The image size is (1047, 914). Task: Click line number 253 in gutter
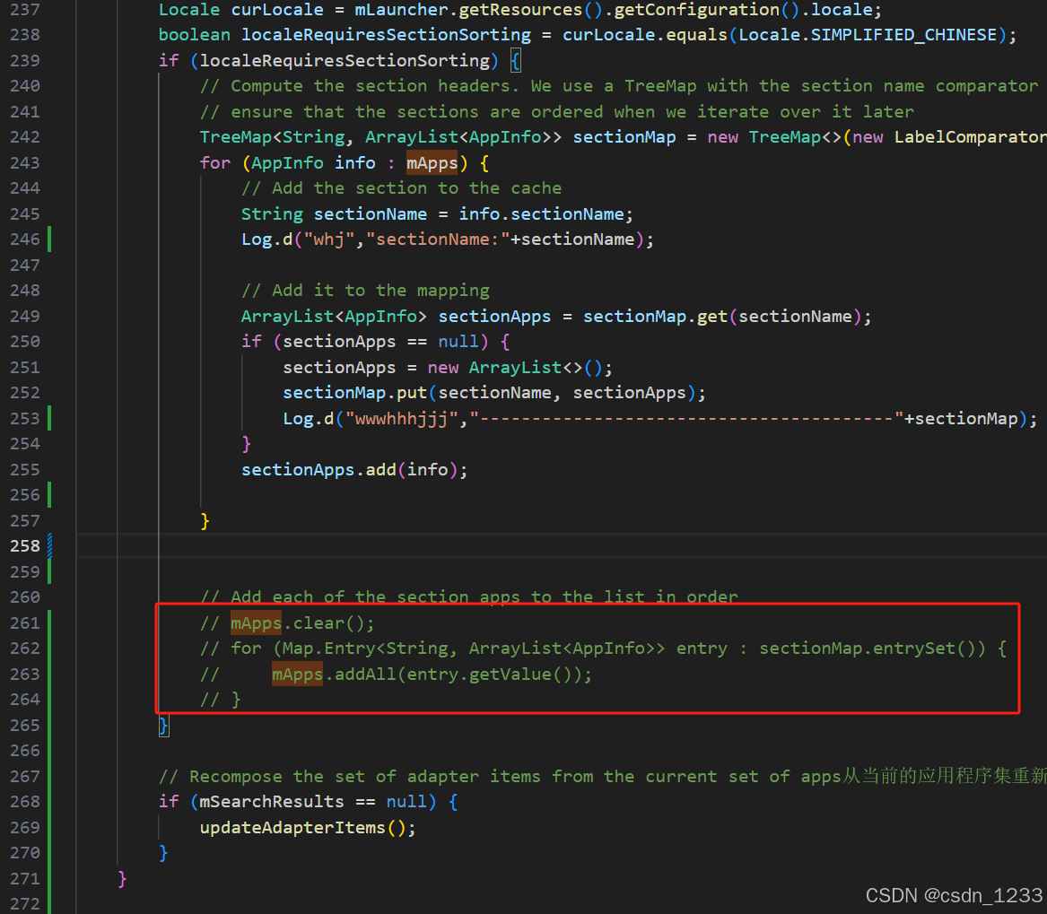point(25,419)
